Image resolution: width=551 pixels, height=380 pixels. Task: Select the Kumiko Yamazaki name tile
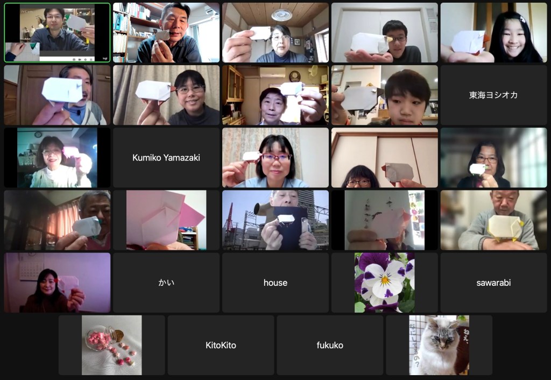click(x=166, y=158)
